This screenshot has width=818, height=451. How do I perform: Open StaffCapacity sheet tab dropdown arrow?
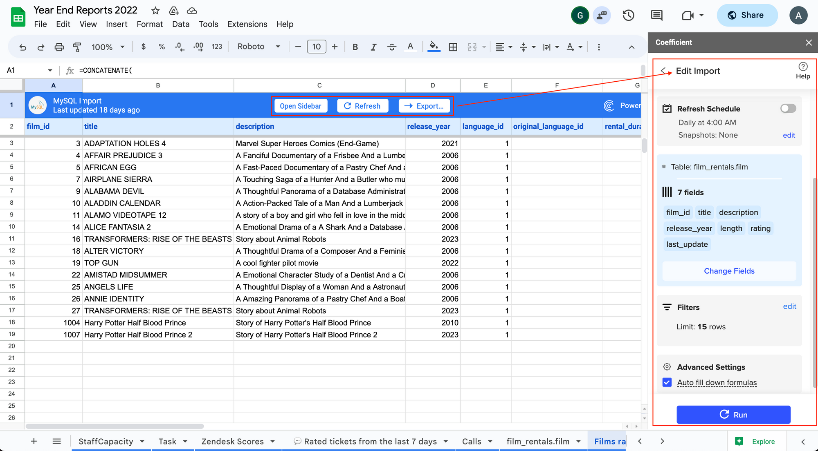(142, 441)
